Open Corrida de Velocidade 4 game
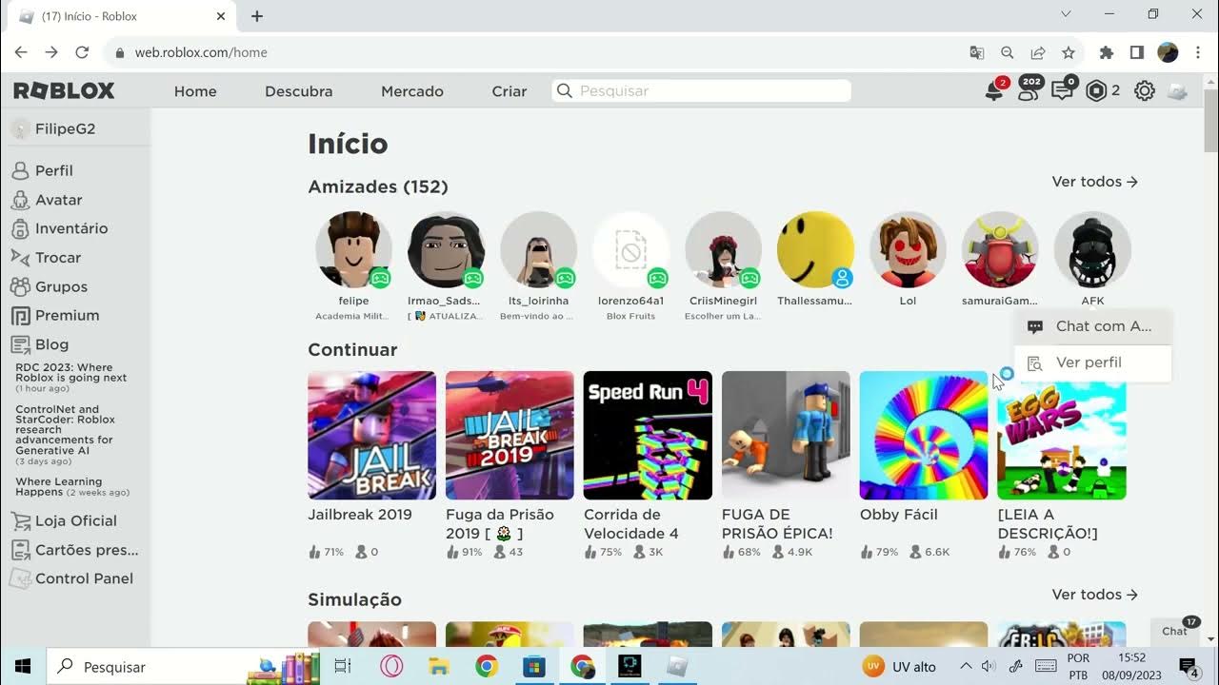Viewport: 1219px width, 685px height. coord(648,436)
